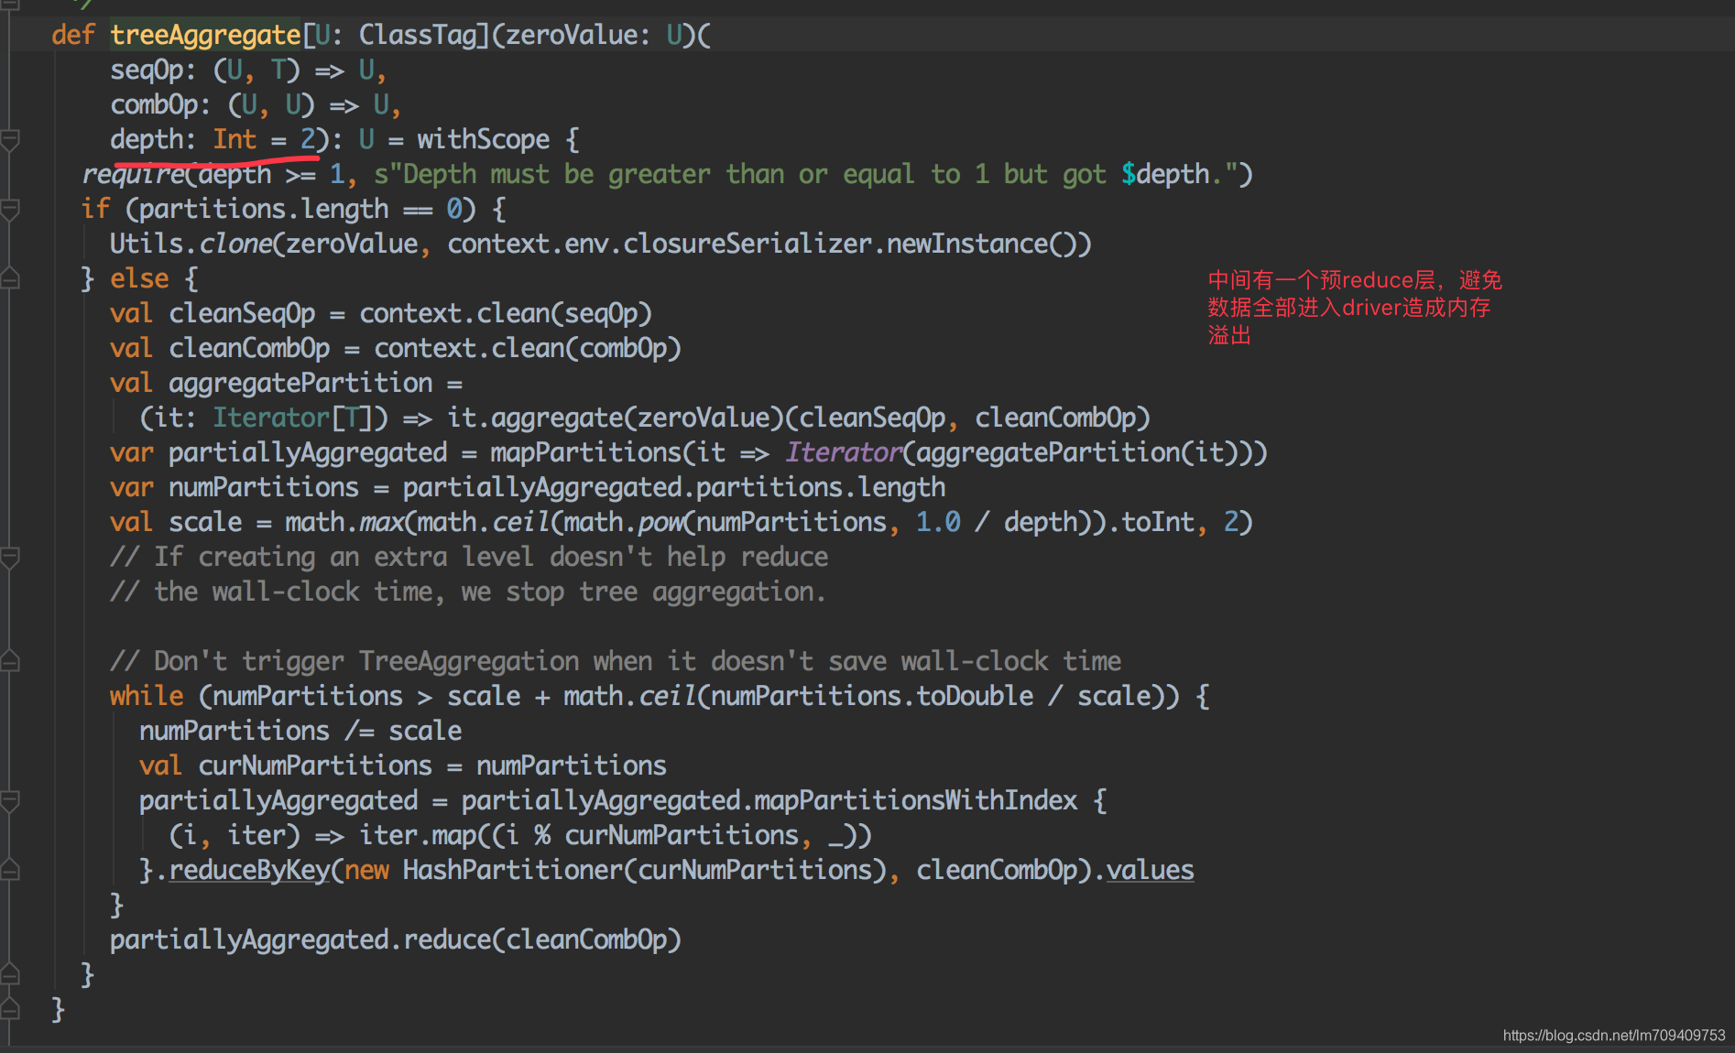
Task: Click the 'scale' val declaration
Action: [205, 522]
